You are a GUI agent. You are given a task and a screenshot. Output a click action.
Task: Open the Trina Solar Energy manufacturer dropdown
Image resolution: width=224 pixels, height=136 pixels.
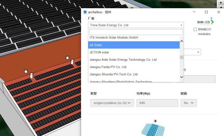pos(136,25)
